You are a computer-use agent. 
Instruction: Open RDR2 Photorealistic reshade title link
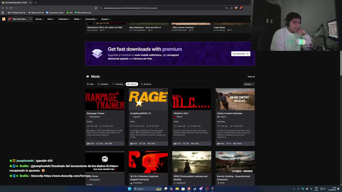point(191,178)
